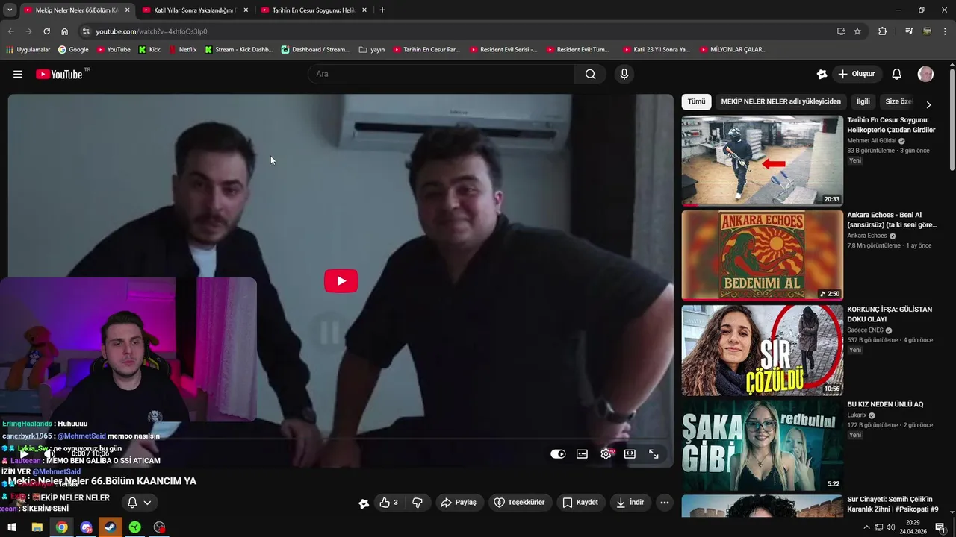Open the Extensions puzzle icon
956x537 pixels.
pos(883,31)
